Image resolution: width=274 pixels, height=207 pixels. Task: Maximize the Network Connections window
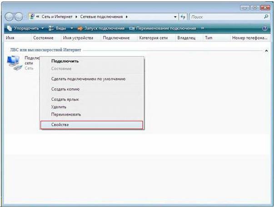coord(255,8)
